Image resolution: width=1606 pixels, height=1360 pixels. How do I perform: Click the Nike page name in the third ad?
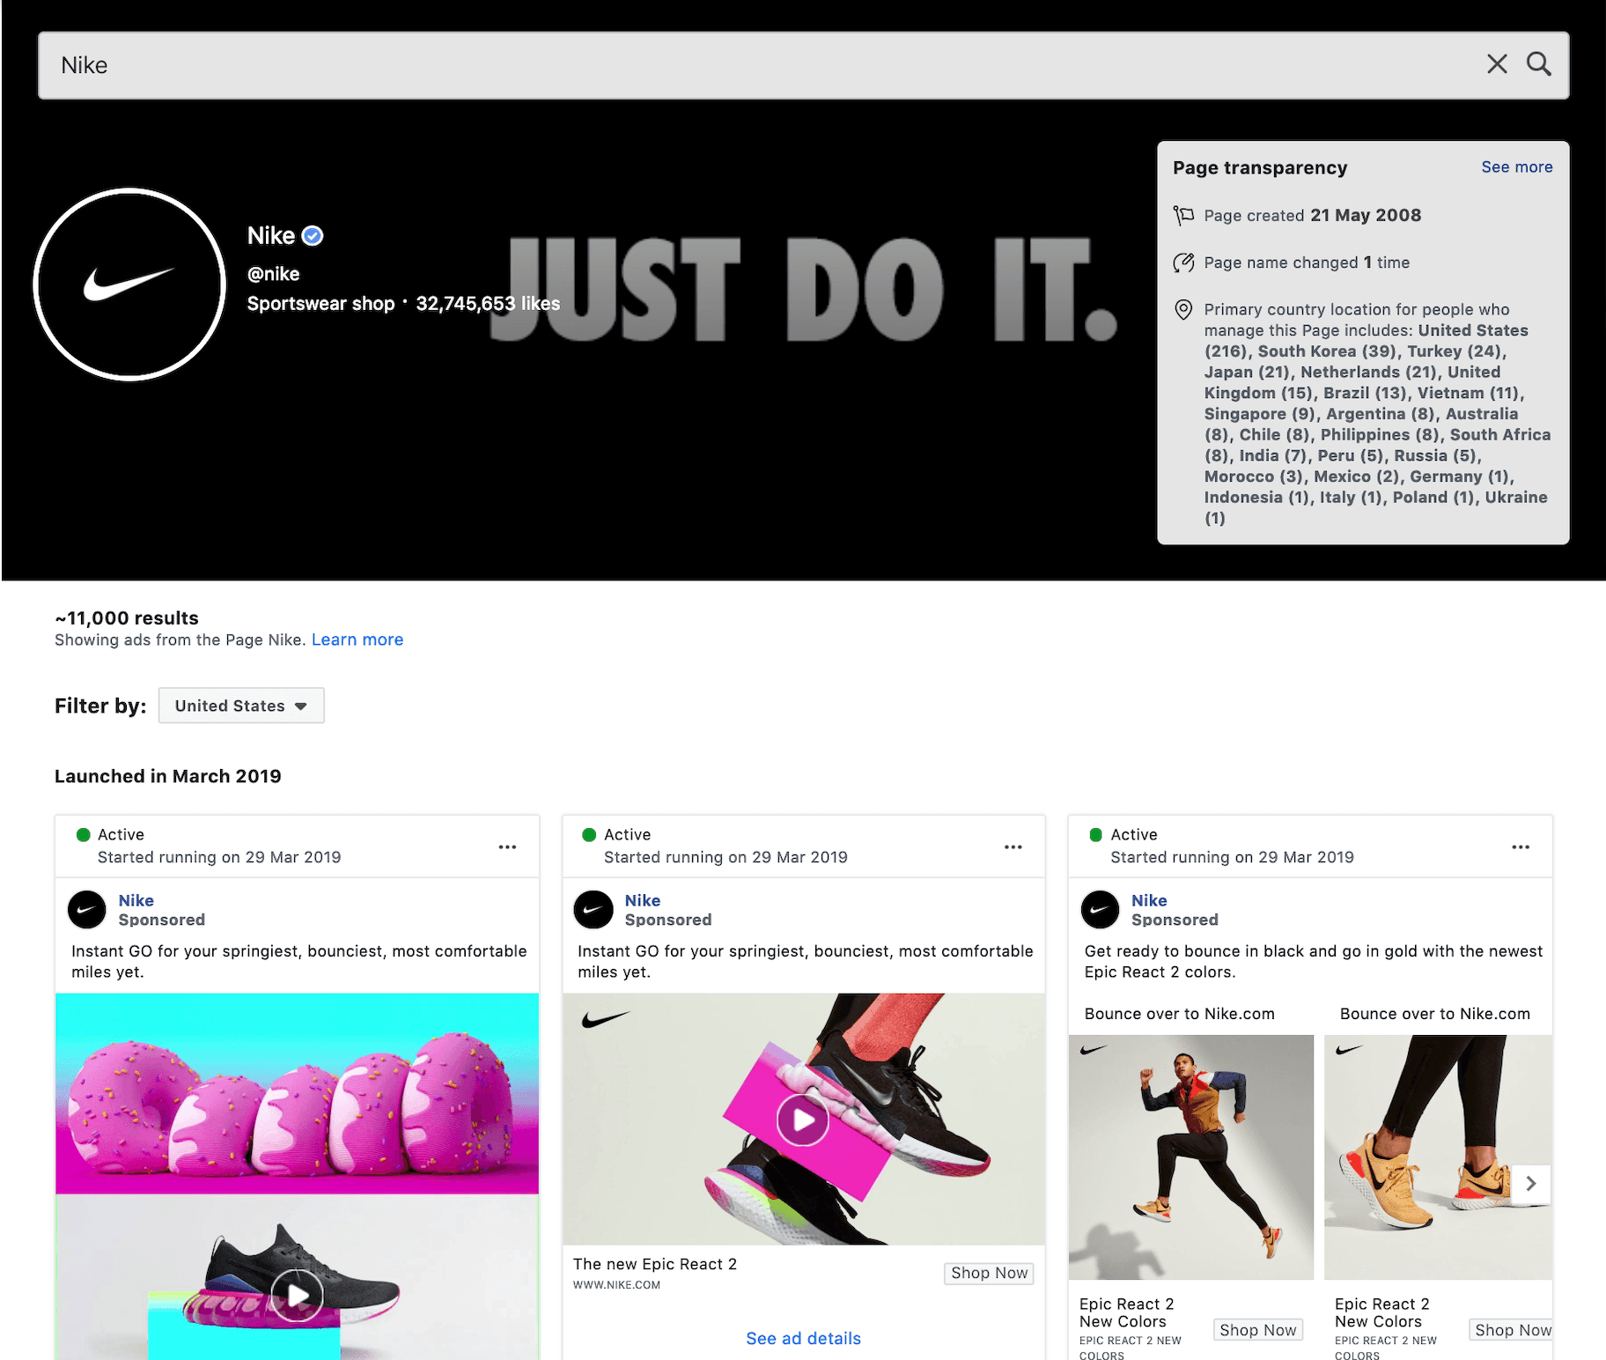pos(1149,900)
